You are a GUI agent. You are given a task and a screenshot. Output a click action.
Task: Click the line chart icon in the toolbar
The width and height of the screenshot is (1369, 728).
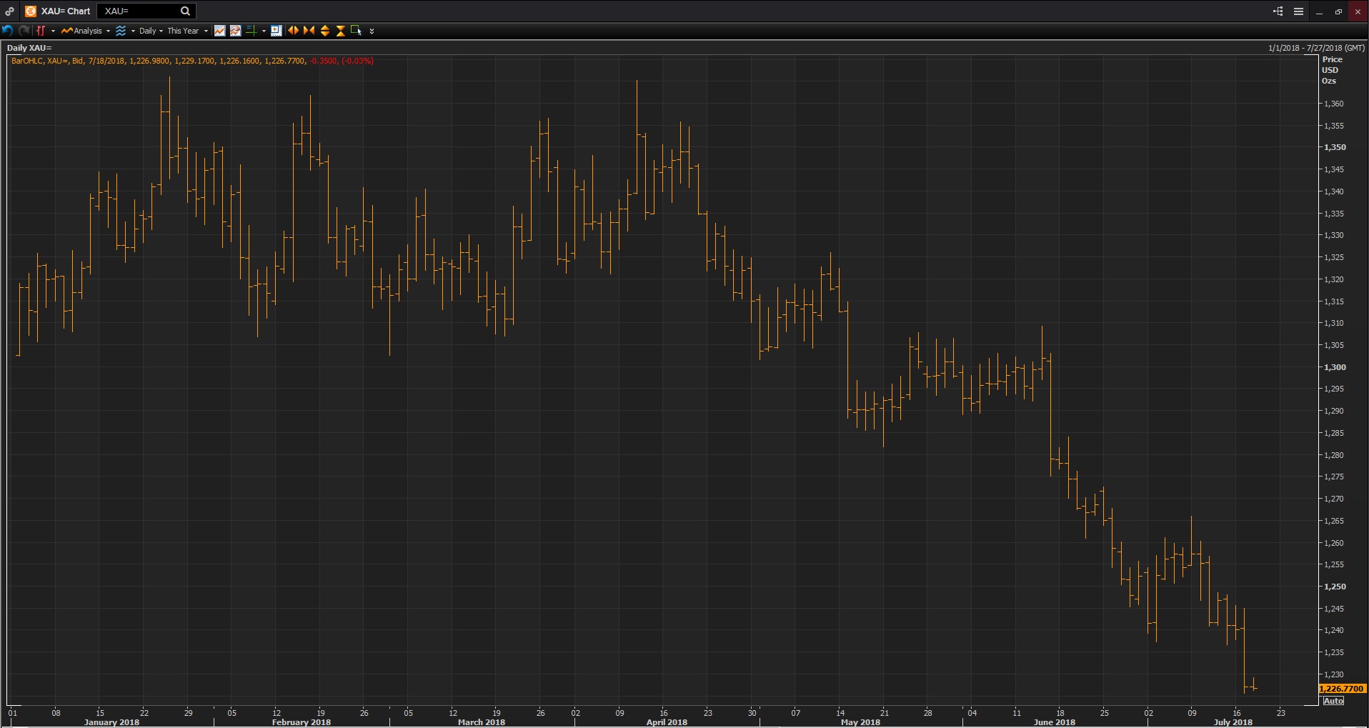pos(220,31)
